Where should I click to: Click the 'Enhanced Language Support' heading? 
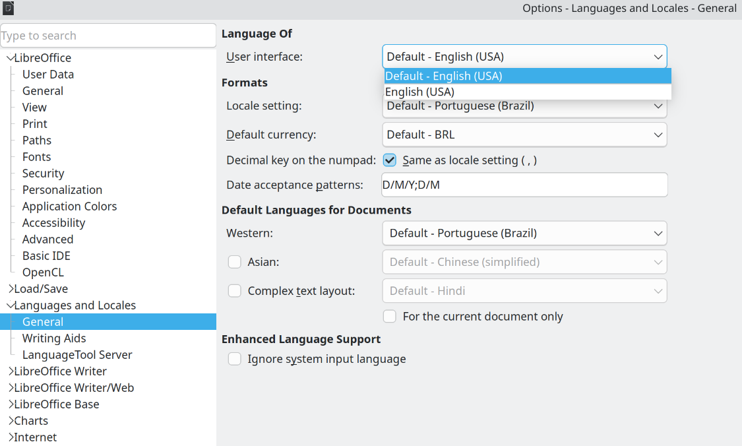coord(301,340)
